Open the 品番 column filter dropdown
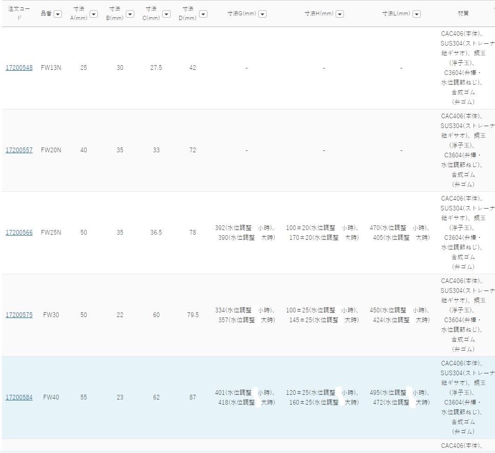Viewport: 495px width, 453px height. point(58,14)
